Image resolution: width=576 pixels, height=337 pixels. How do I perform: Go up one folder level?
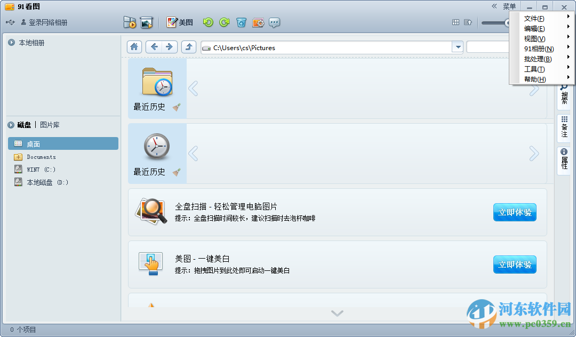(x=189, y=47)
